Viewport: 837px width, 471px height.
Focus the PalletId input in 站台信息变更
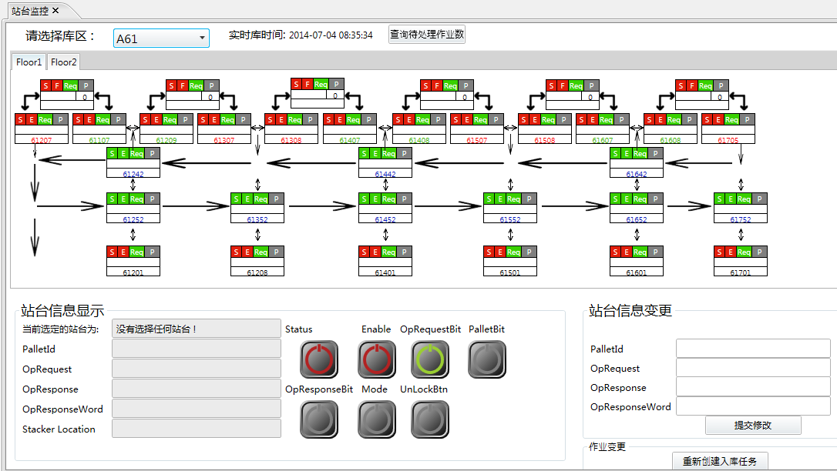click(753, 349)
